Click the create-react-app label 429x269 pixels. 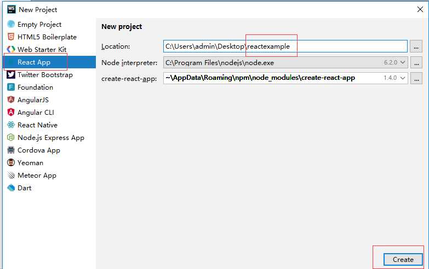[x=129, y=79]
